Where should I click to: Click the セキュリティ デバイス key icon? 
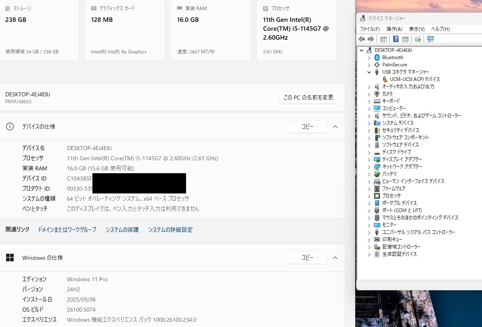[x=377, y=130]
